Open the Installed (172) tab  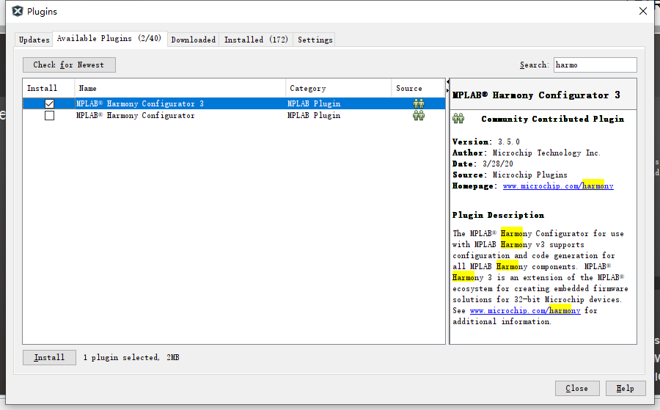pyautogui.click(x=256, y=40)
